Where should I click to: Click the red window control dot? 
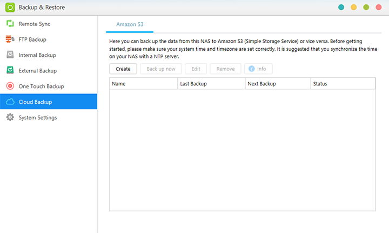(x=379, y=8)
